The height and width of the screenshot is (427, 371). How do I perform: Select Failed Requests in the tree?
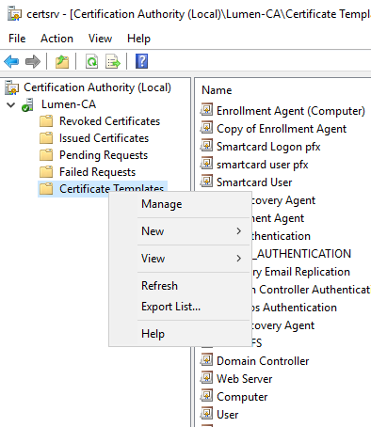(x=97, y=172)
